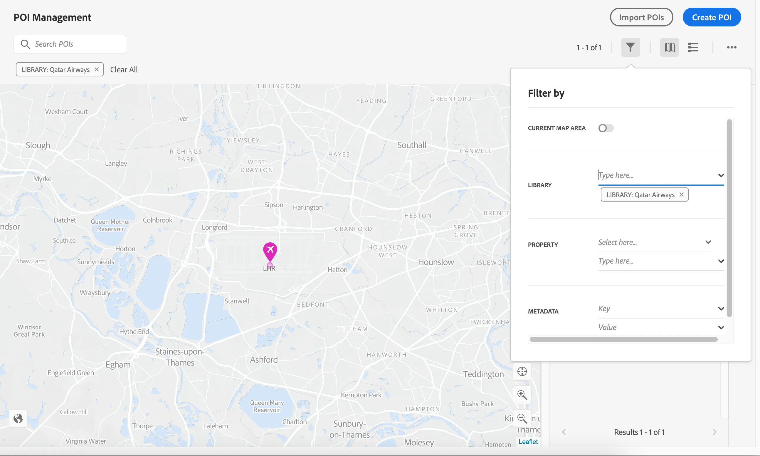Click the LHR airplane map pin

[270, 252]
